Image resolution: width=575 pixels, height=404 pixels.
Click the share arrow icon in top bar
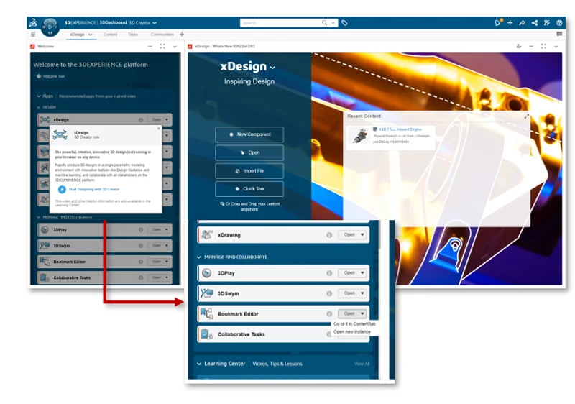pos(523,23)
